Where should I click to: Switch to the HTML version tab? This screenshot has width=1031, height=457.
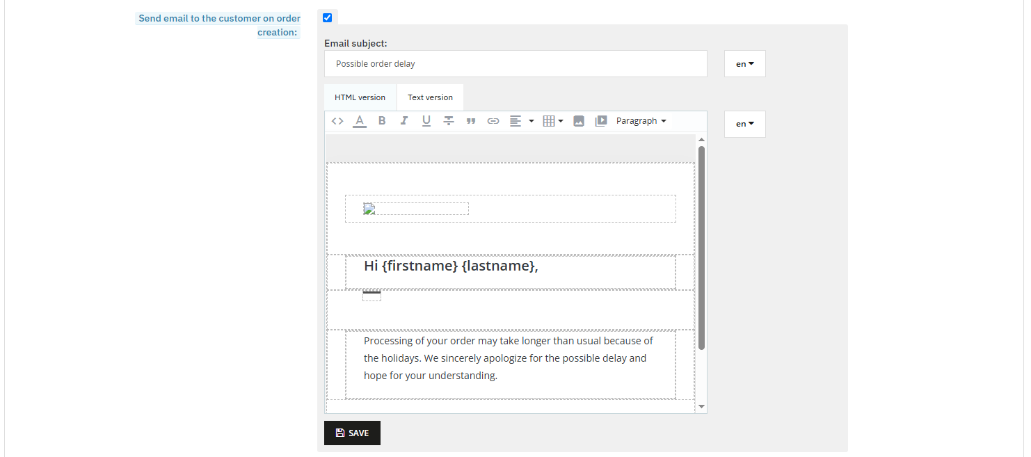point(360,97)
